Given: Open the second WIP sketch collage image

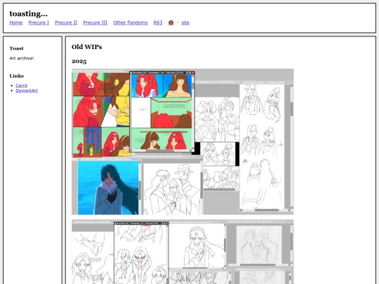Looking at the screenshot, I should coord(182,252).
